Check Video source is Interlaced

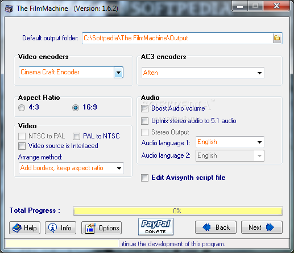click(x=22, y=146)
